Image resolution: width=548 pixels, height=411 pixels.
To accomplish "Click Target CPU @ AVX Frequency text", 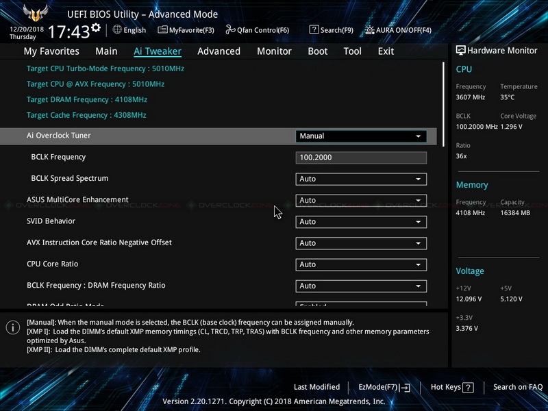I will pyautogui.click(x=95, y=84).
